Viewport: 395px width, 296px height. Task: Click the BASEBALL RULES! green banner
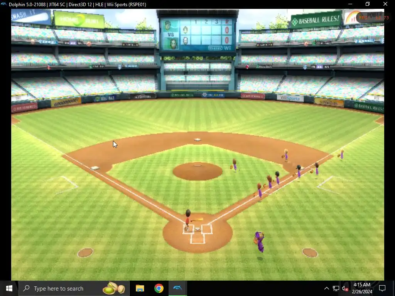click(x=316, y=20)
